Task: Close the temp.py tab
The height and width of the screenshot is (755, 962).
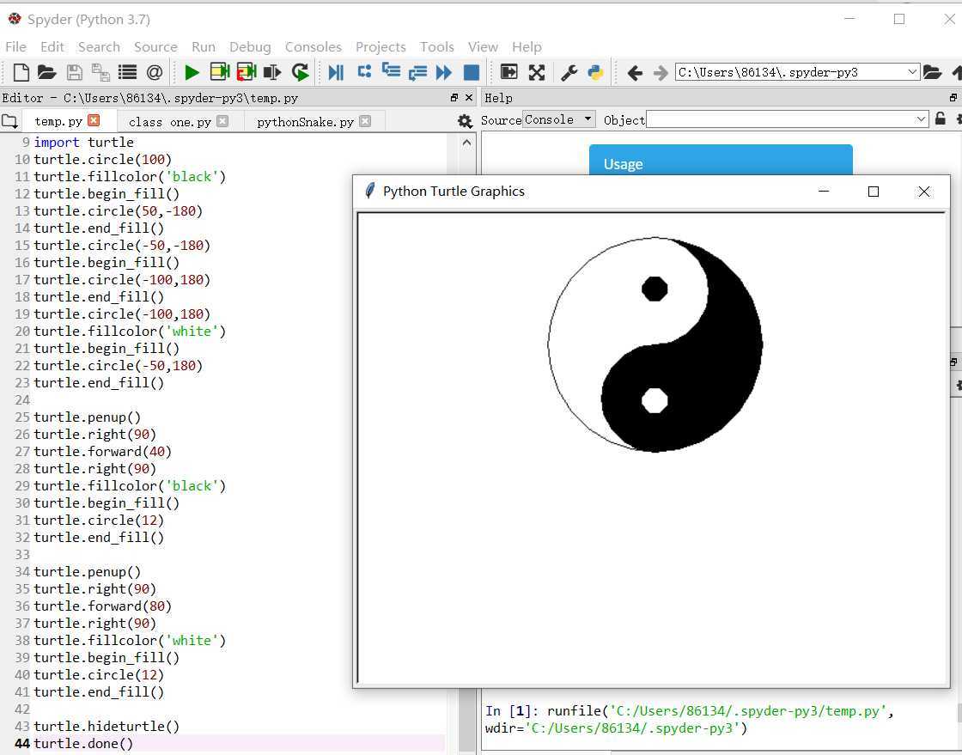Action: point(94,120)
